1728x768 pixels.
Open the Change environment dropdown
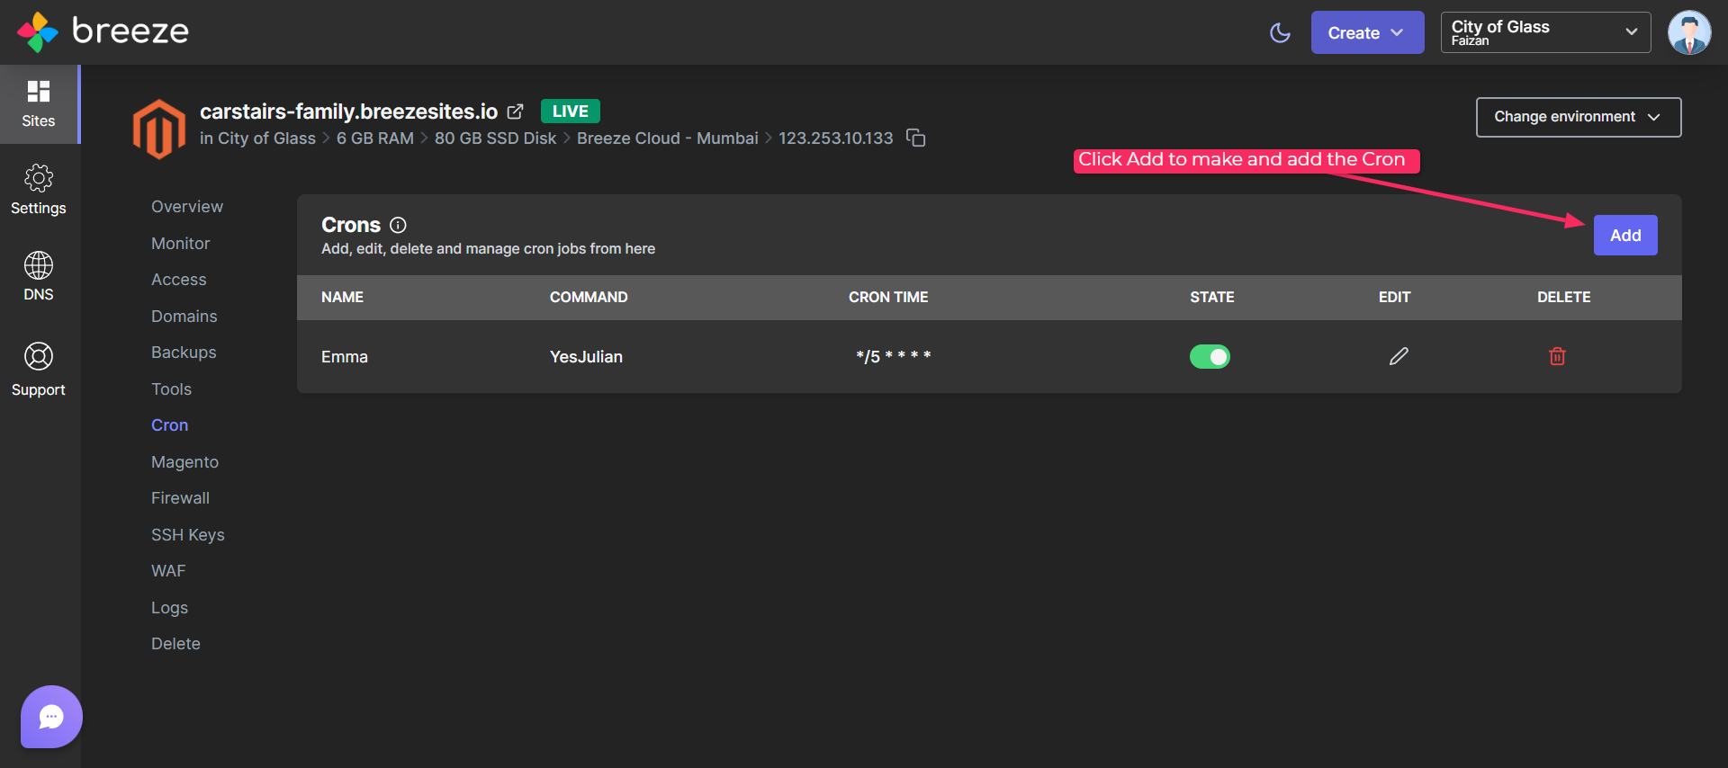click(x=1579, y=117)
